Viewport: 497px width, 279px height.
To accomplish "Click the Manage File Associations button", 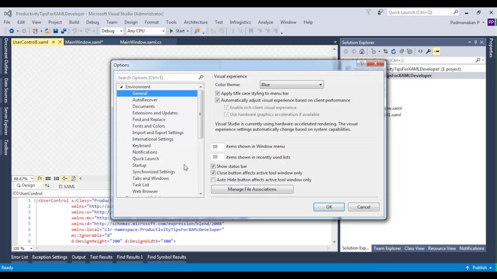I will pos(252,189).
